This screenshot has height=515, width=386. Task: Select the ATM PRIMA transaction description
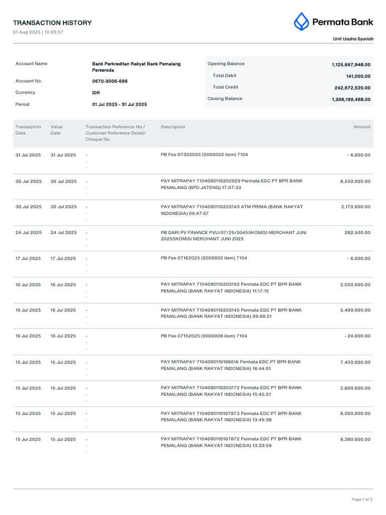[x=232, y=210]
